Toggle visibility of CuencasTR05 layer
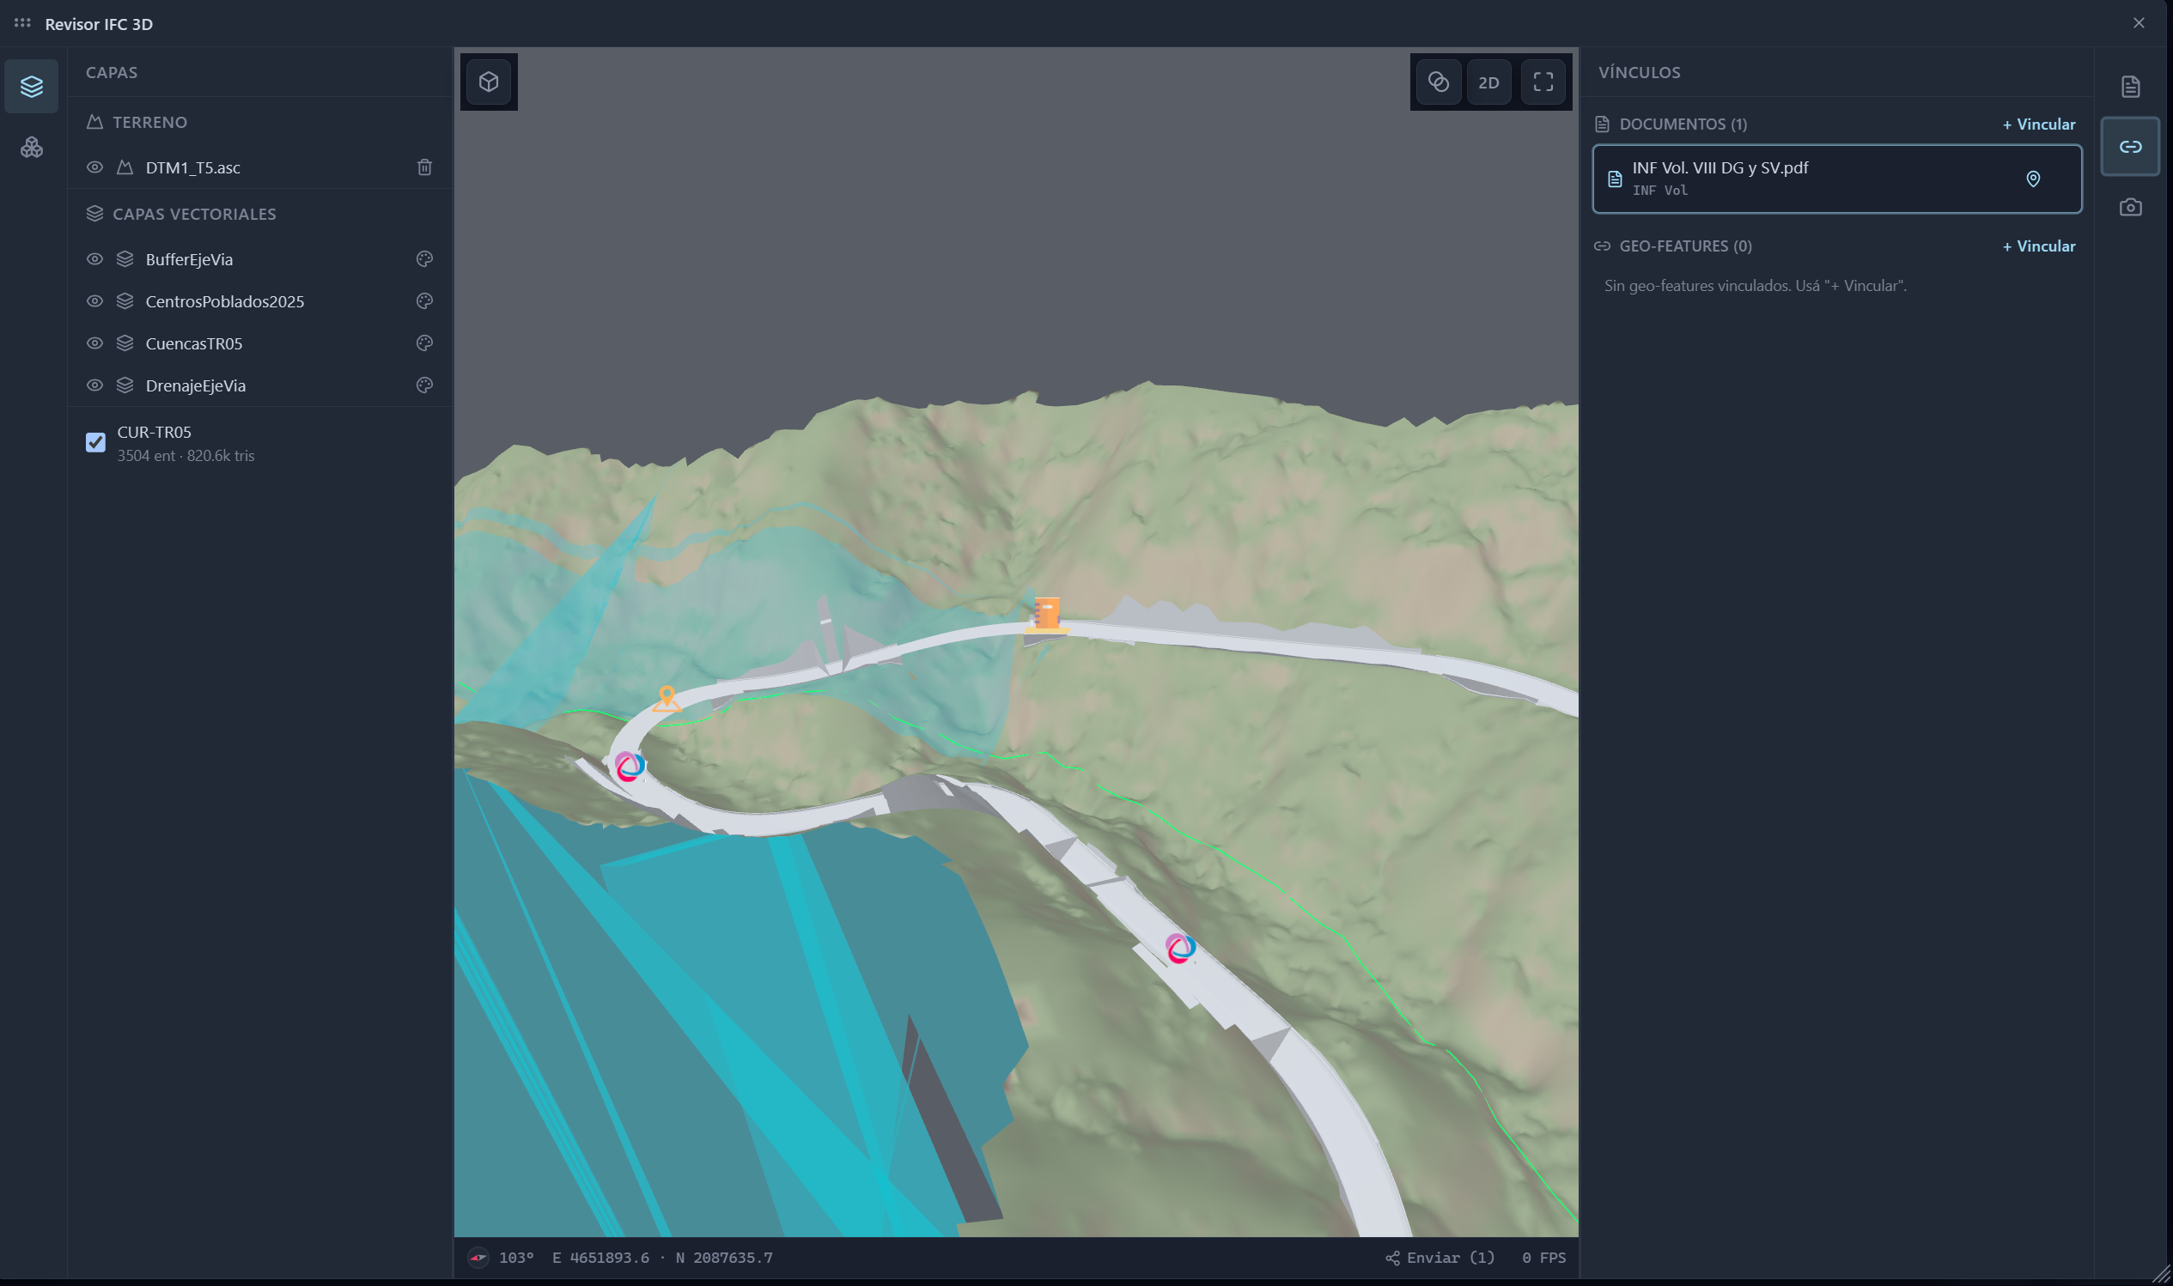 [95, 343]
